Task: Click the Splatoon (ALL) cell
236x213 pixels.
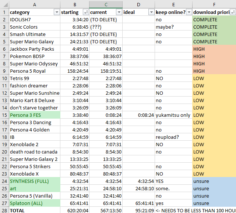Action: pos(35,203)
